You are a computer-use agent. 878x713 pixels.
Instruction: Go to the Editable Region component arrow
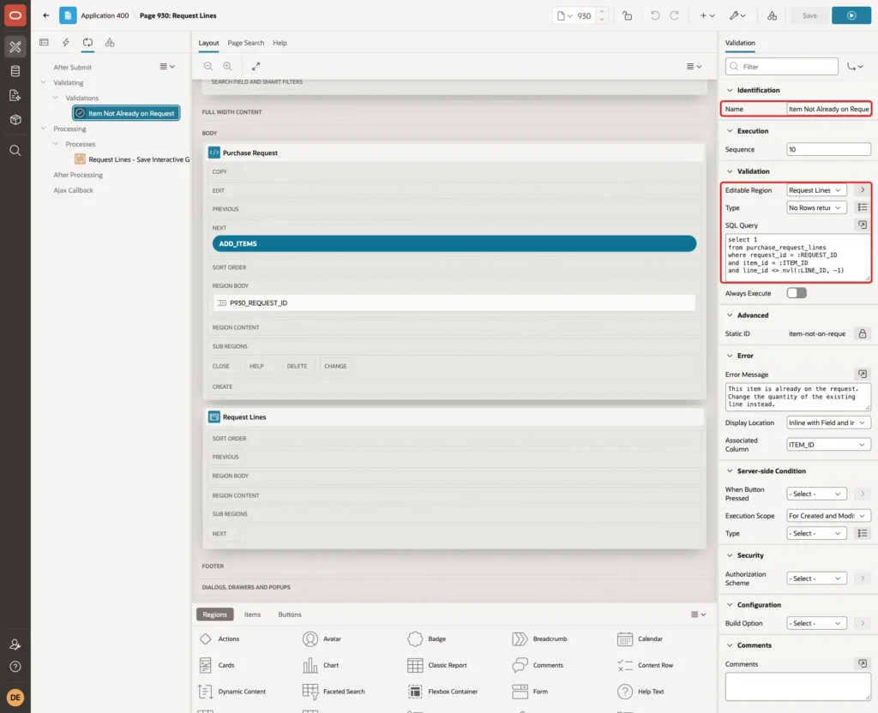(863, 190)
